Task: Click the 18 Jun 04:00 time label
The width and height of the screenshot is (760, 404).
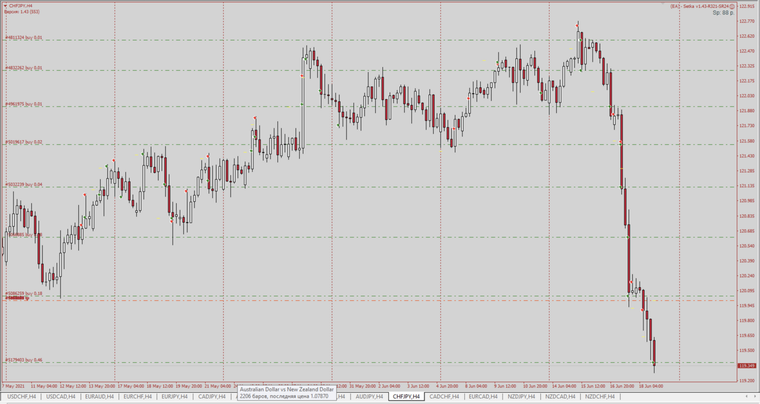Action: click(651, 386)
